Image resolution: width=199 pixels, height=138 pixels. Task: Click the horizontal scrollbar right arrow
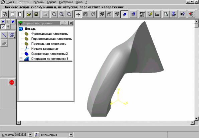193,123
